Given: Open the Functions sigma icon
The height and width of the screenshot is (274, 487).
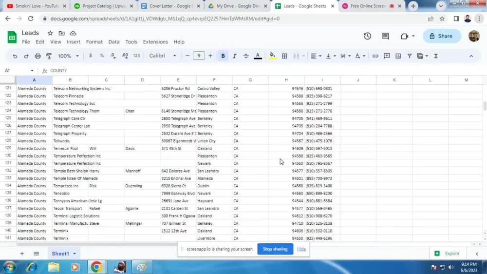Looking at the screenshot, I should click(x=436, y=56).
